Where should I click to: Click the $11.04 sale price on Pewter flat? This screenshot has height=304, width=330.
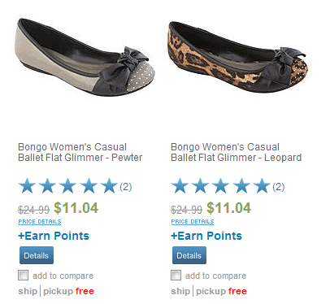pos(76,208)
